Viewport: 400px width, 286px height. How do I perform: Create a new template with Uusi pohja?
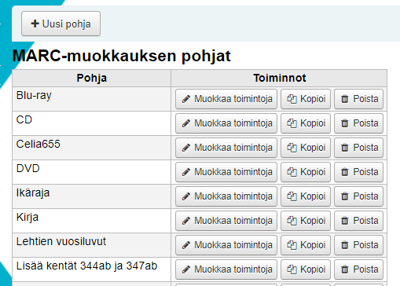coord(61,24)
